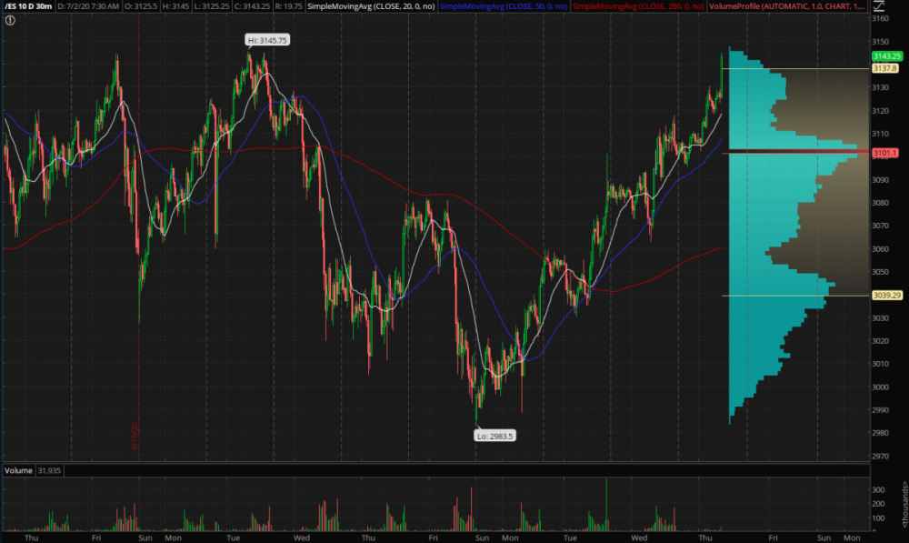Click the D: 7/2/20 7:30 AM date readout
The width and height of the screenshot is (909, 543).
(x=91, y=5)
